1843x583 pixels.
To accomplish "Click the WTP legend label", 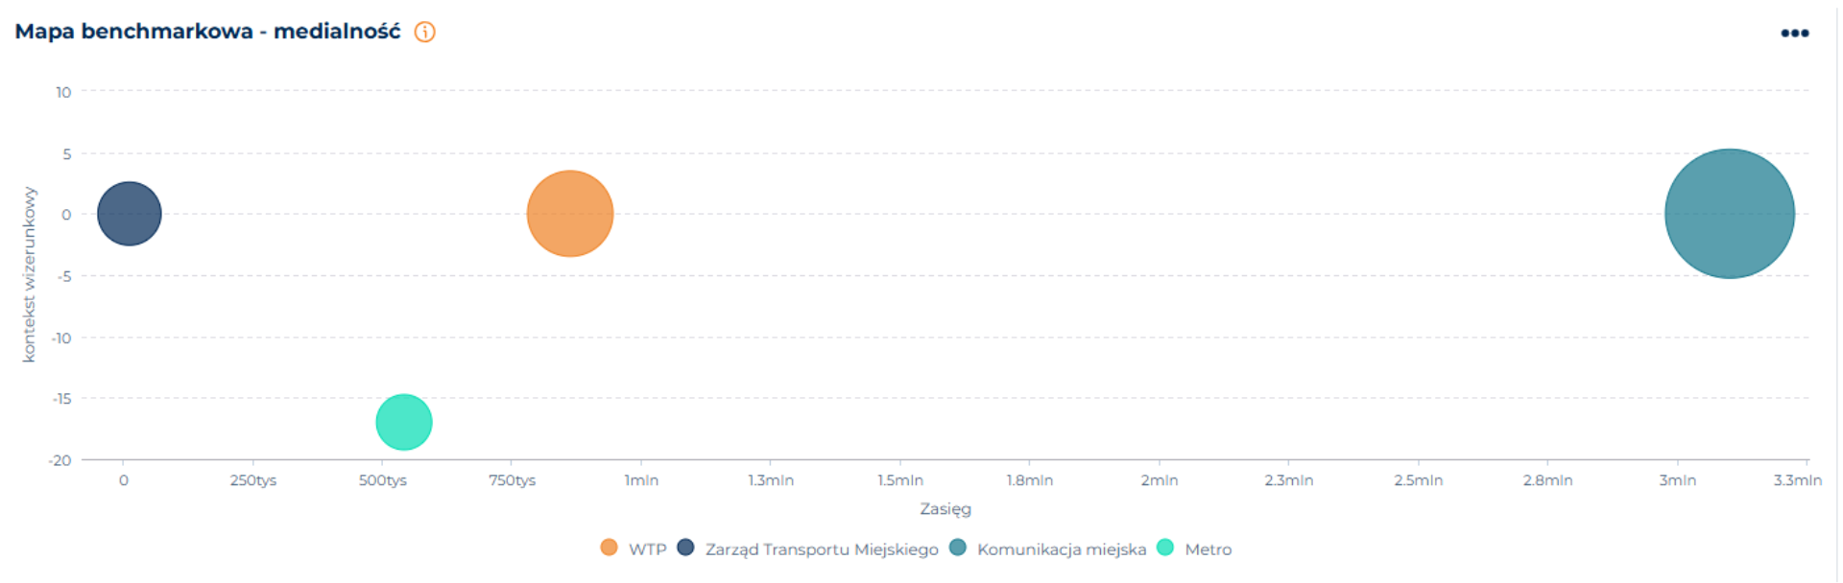I will 647,549.
